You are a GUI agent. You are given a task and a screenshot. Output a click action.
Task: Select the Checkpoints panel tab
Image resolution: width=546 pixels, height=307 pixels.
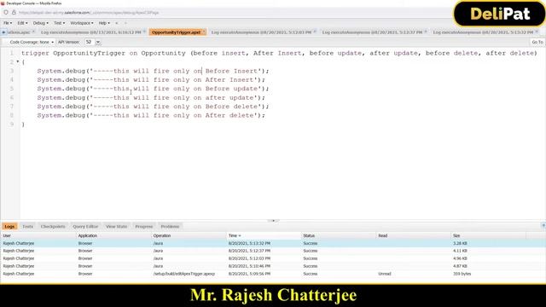coord(53,226)
